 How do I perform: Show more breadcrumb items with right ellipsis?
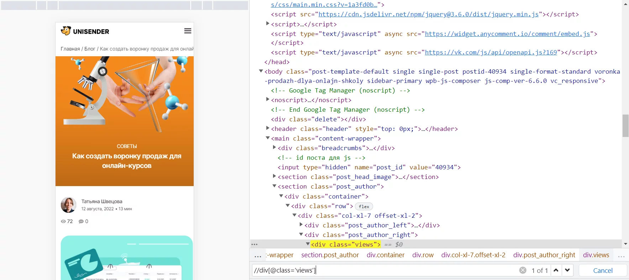point(621,255)
